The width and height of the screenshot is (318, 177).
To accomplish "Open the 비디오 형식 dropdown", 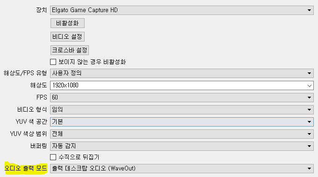I will (182, 110).
